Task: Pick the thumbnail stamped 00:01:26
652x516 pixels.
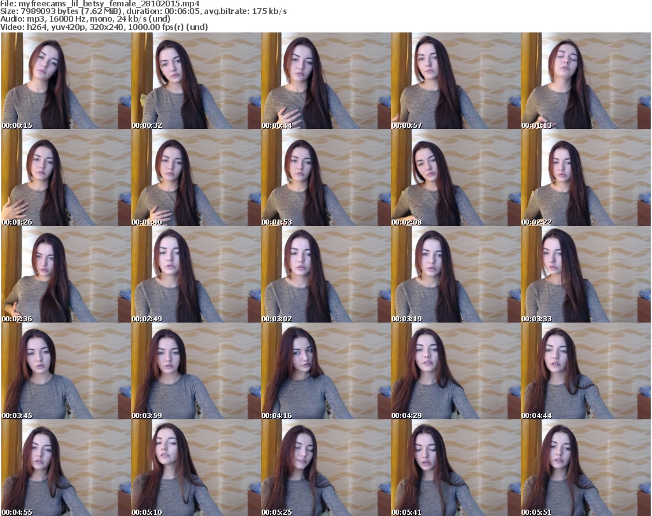Action: [66, 178]
